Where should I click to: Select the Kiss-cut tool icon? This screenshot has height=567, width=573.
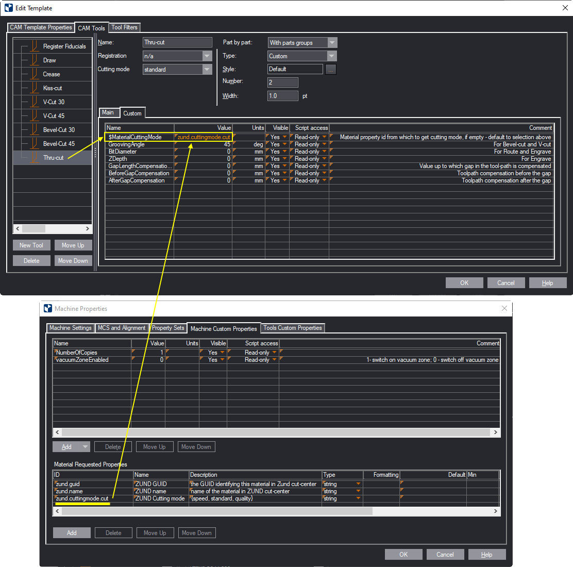tap(35, 88)
